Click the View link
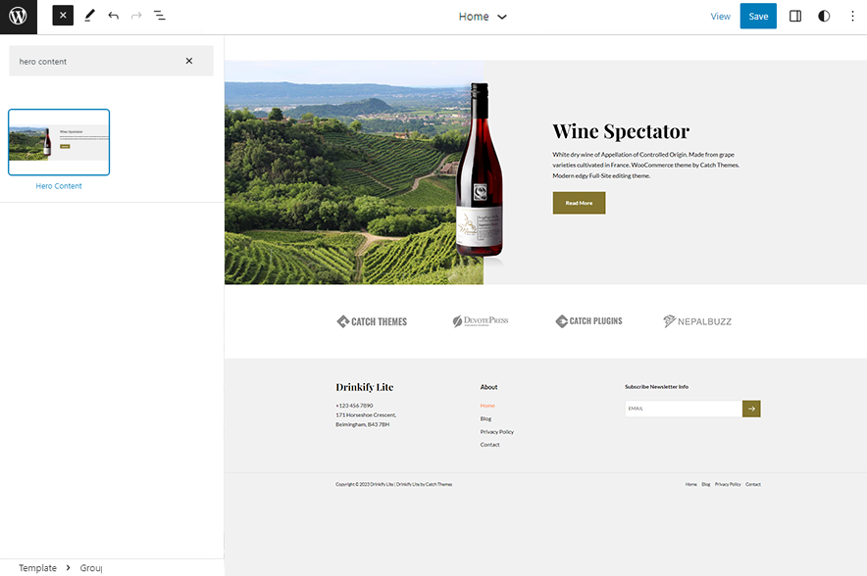This screenshot has height=576, width=867. [x=720, y=16]
